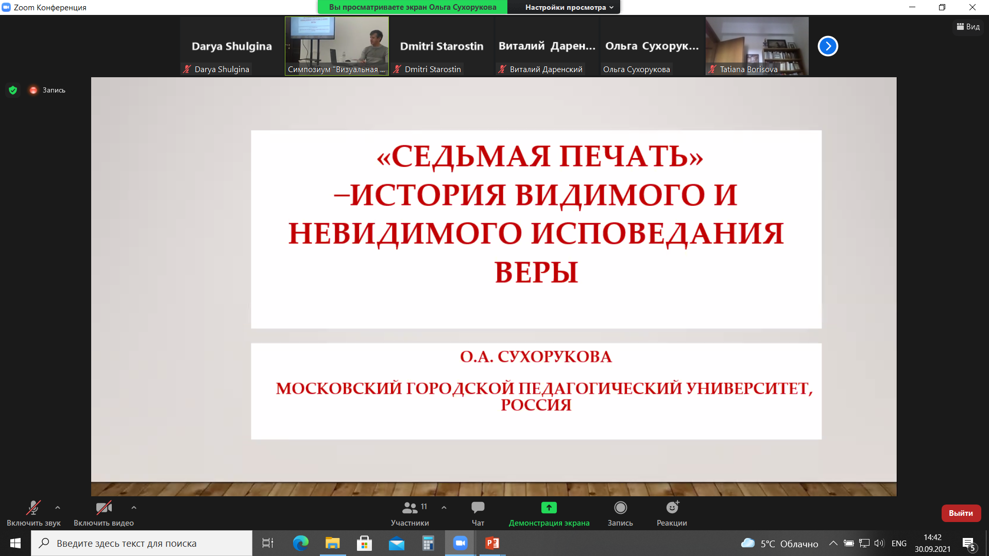Click the green Share Screen icon
This screenshot has height=556, width=989.
tap(549, 508)
